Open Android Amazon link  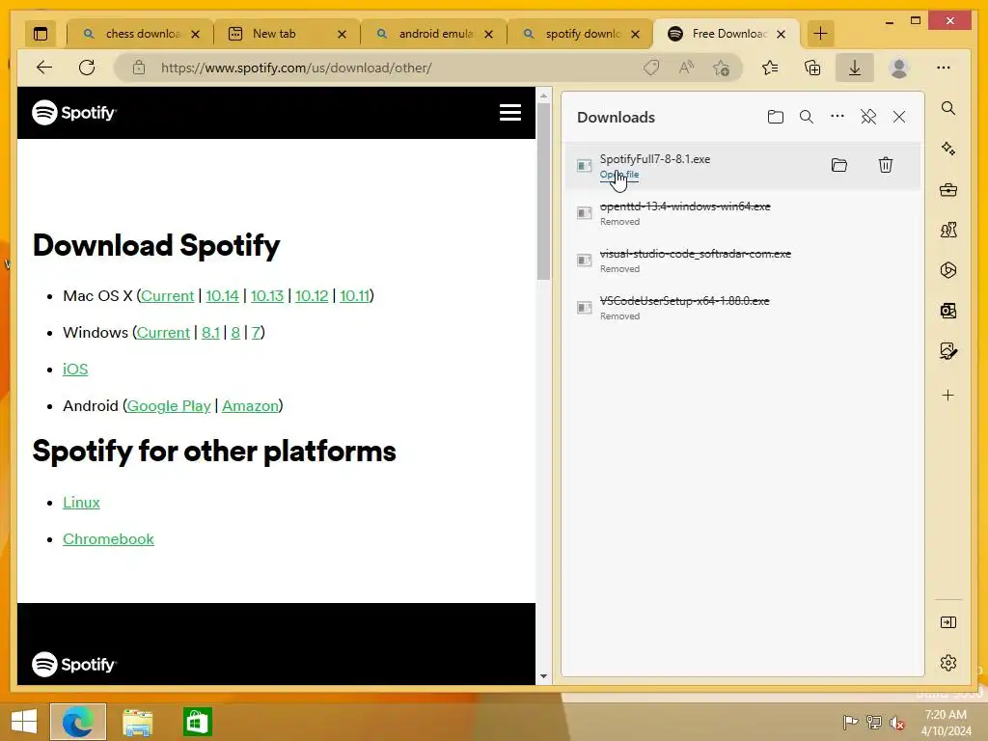(250, 406)
